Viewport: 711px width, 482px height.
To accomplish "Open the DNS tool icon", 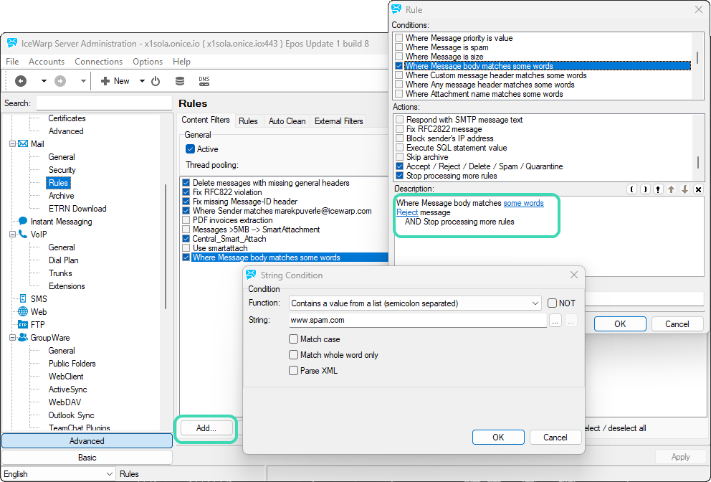I will [204, 81].
